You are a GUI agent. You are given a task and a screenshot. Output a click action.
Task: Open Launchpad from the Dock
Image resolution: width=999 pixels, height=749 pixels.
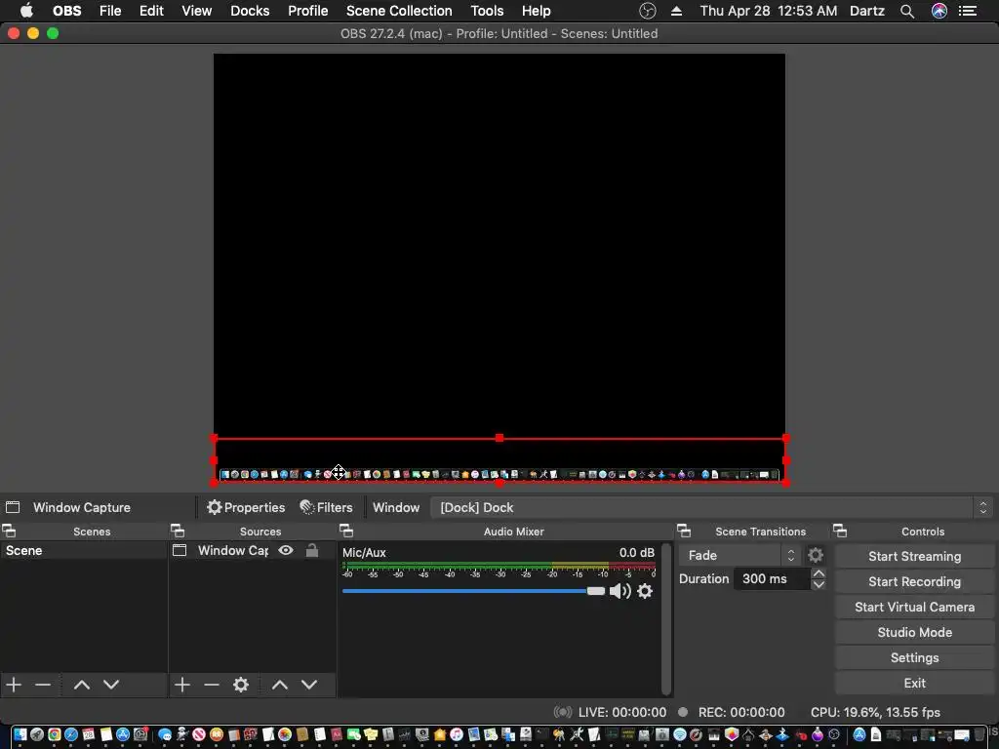click(x=37, y=734)
